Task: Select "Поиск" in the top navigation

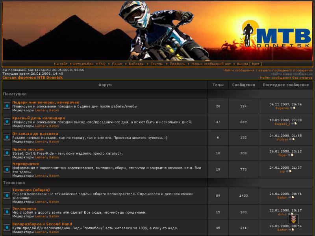Action: (117, 64)
